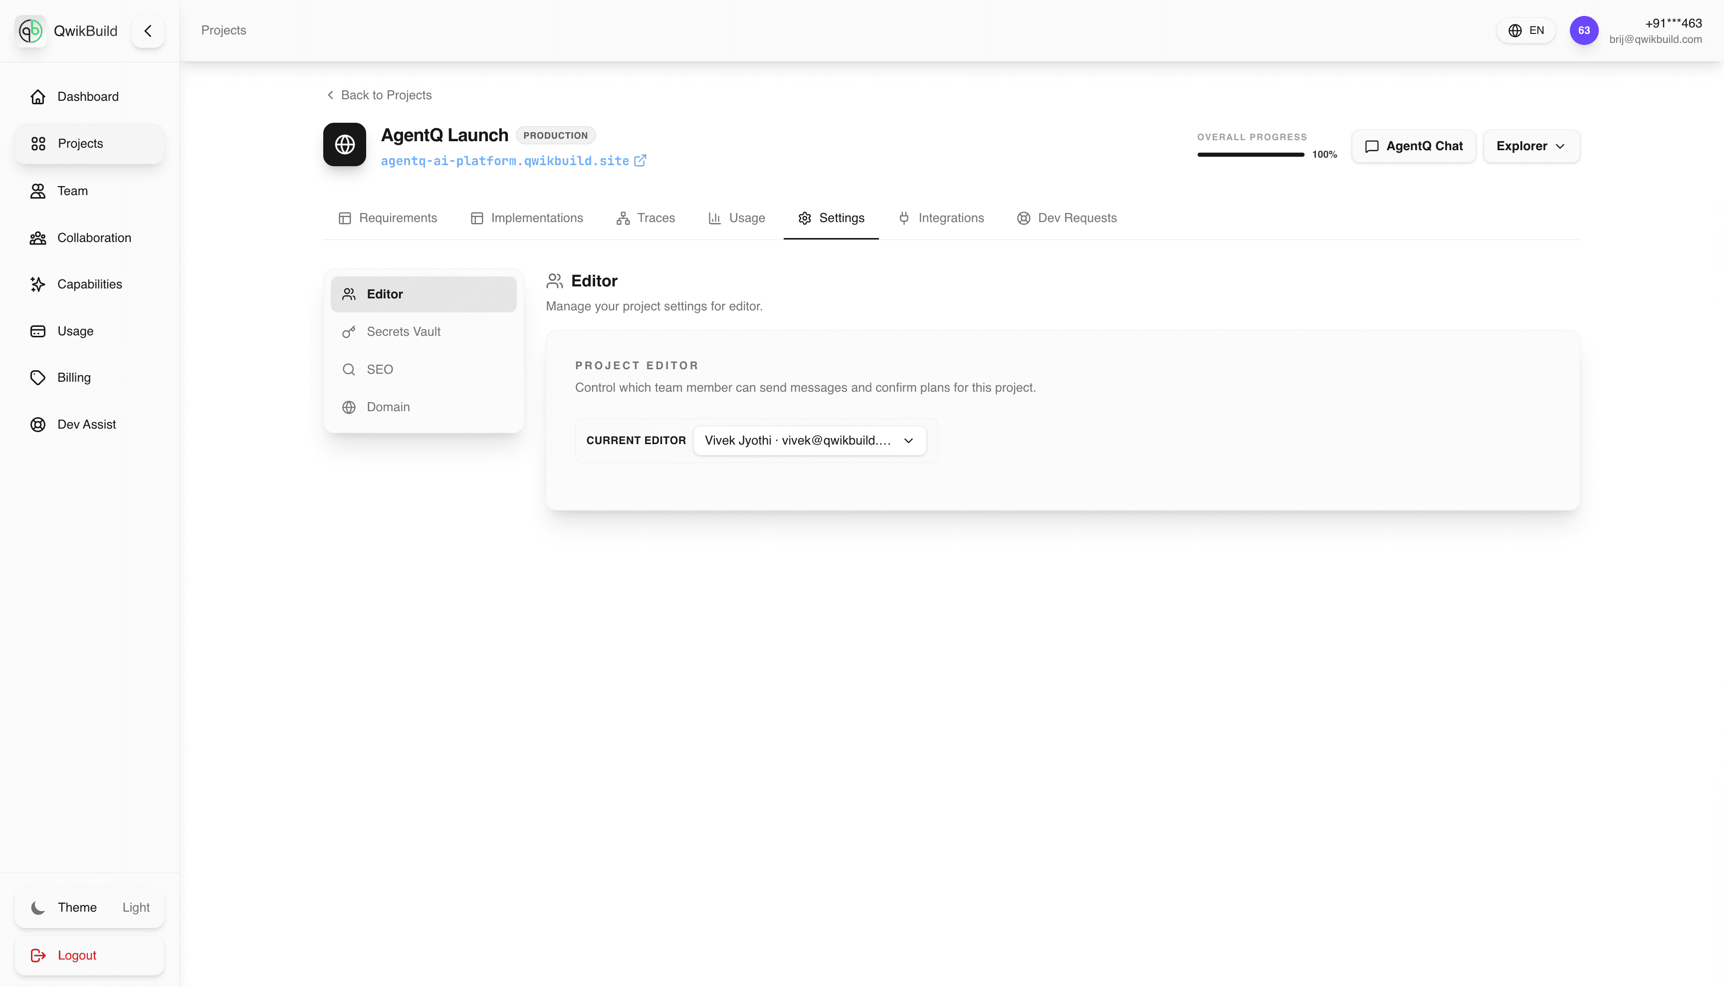The width and height of the screenshot is (1724, 987).
Task: Click the Secrets Vault key icon
Action: coord(349,331)
